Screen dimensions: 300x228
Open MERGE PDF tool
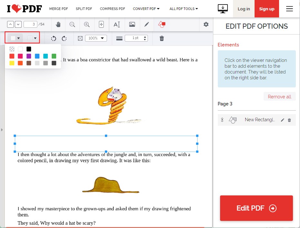click(x=59, y=9)
